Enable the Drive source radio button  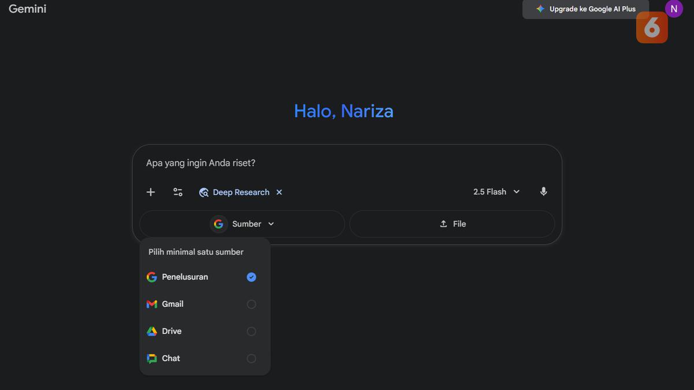pyautogui.click(x=251, y=332)
